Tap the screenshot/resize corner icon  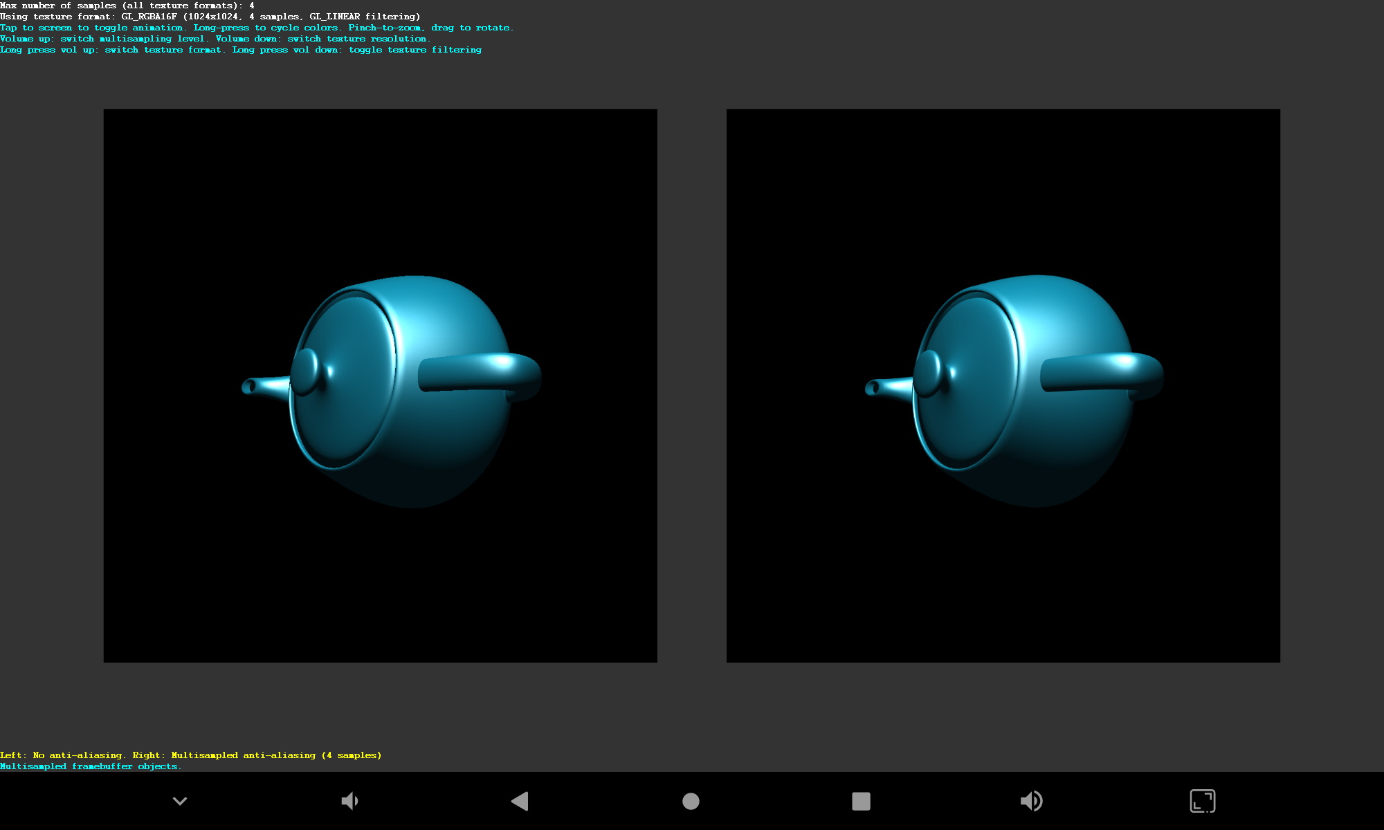[x=1203, y=801]
